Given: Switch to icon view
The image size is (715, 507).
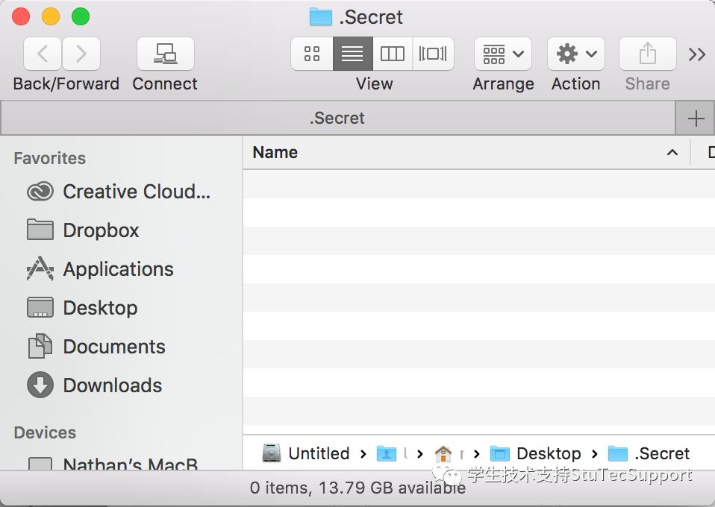Looking at the screenshot, I should pos(312,54).
